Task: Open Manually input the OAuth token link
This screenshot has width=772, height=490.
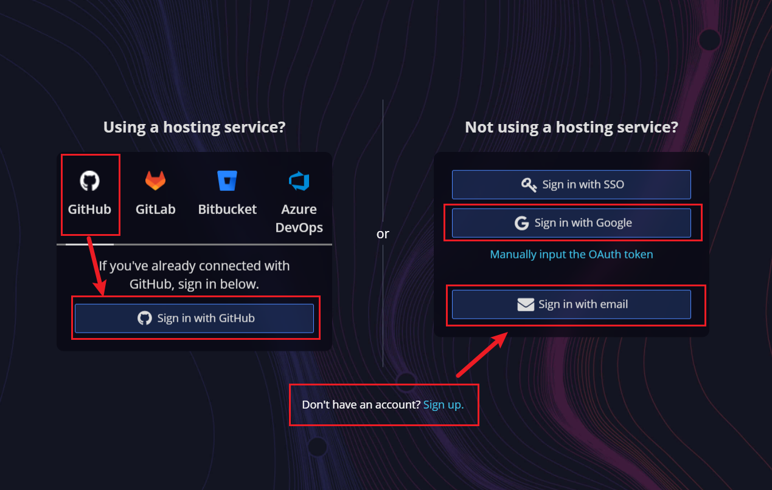Action: click(x=571, y=254)
